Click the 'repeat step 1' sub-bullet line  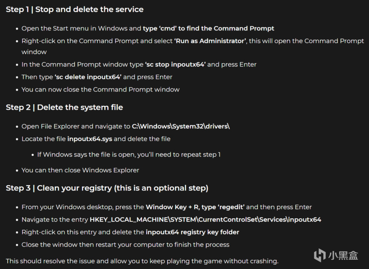tap(129, 154)
